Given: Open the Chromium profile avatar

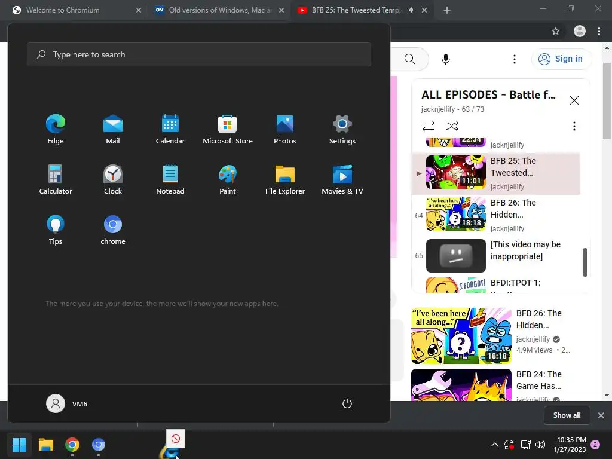Looking at the screenshot, I should pyautogui.click(x=580, y=31).
